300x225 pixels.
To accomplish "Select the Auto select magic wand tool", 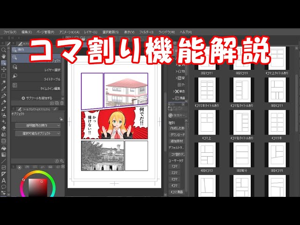I will tap(3, 82).
